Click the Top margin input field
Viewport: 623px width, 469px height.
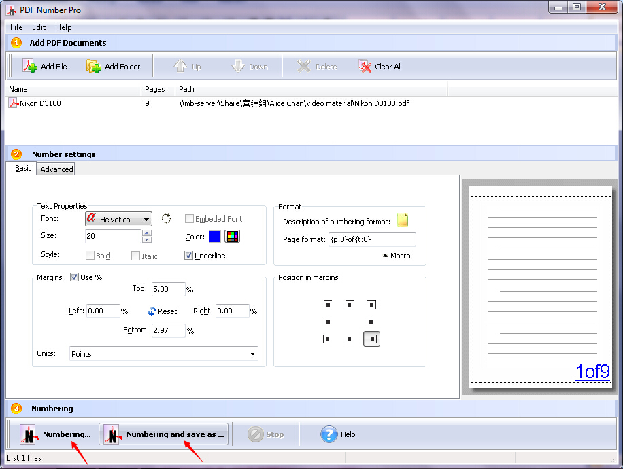tap(169, 289)
